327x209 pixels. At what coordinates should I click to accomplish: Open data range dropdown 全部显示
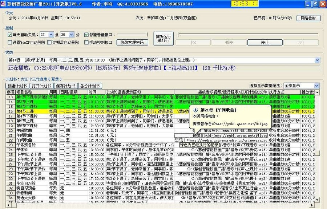[x=316, y=86]
